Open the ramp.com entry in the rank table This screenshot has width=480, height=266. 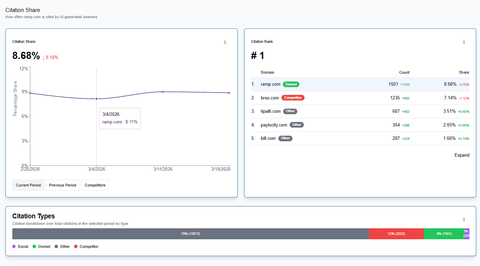[271, 84]
